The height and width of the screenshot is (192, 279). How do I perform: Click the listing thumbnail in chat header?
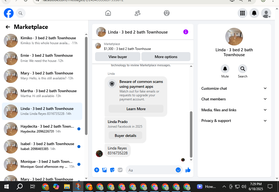101,32
